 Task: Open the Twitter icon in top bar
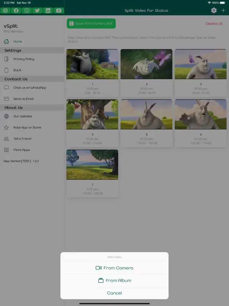tap(37, 10)
